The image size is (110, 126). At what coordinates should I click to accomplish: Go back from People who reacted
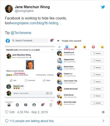58,41
